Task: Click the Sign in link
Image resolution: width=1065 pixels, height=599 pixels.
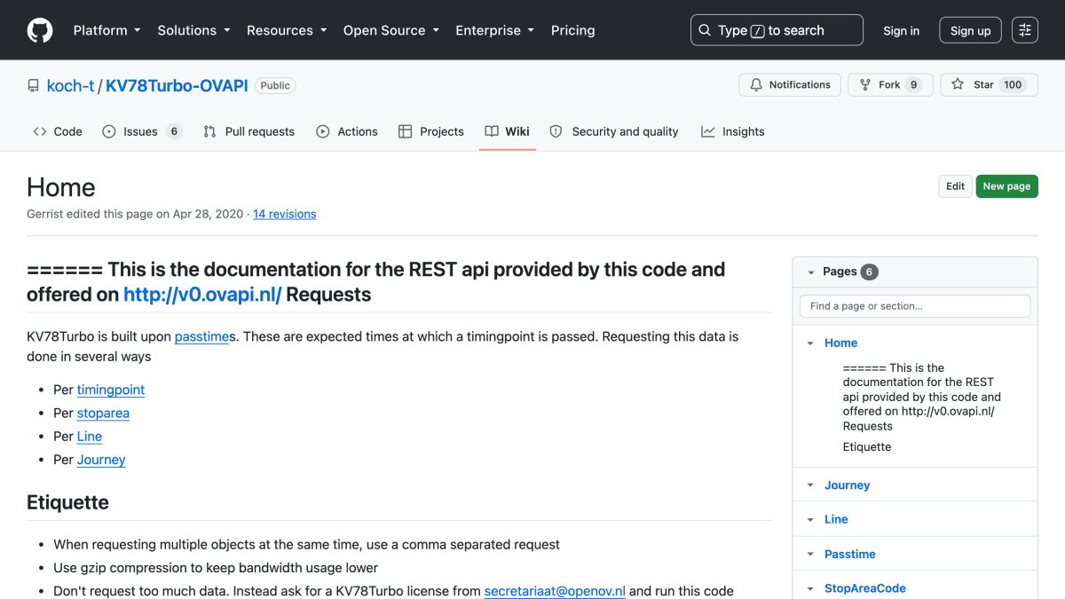Action: tap(901, 30)
